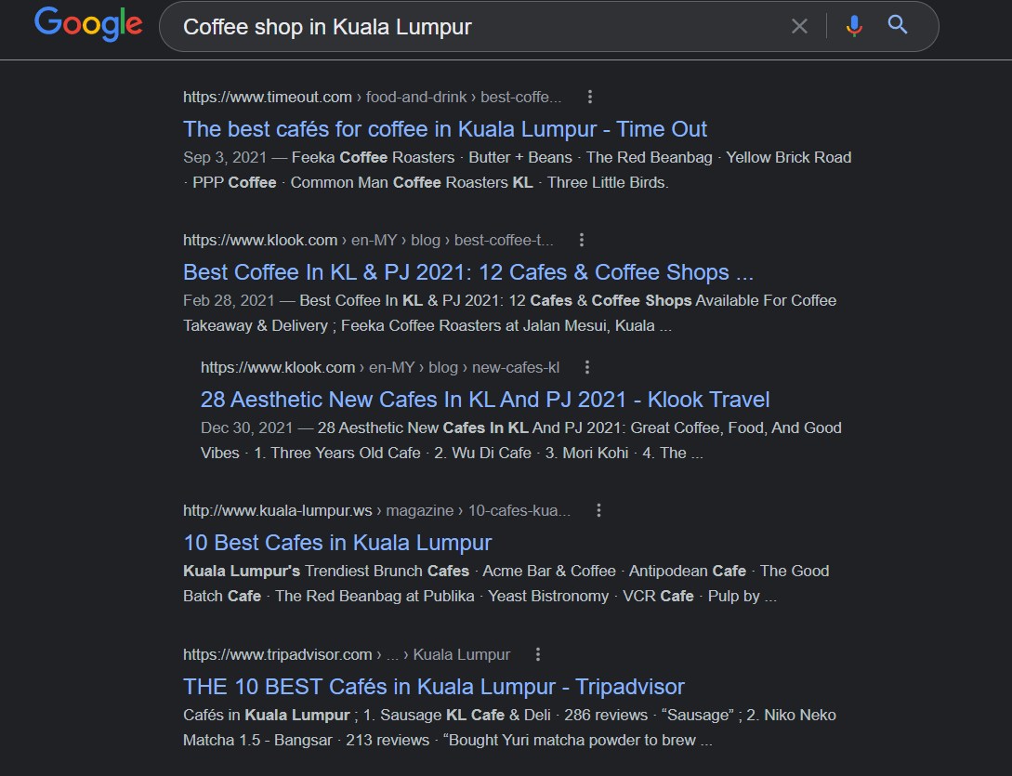Click the 'Sep 3, 2021' snippet date
This screenshot has width=1012, height=776.
tap(225, 158)
